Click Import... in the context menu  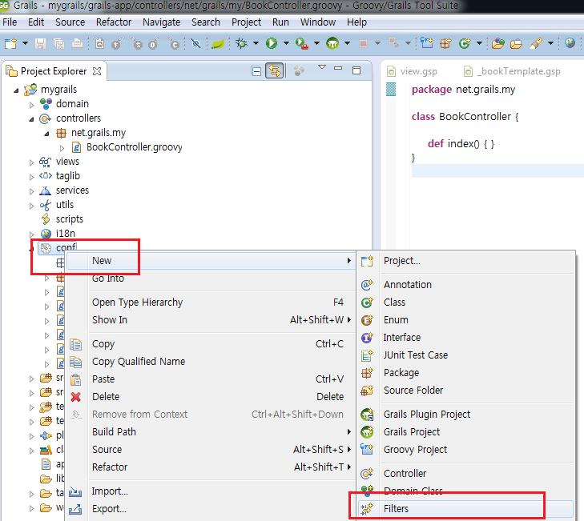click(211, 491)
